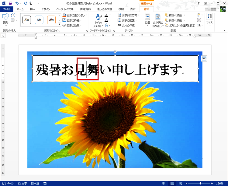Switch to read mode view

[164, 183]
